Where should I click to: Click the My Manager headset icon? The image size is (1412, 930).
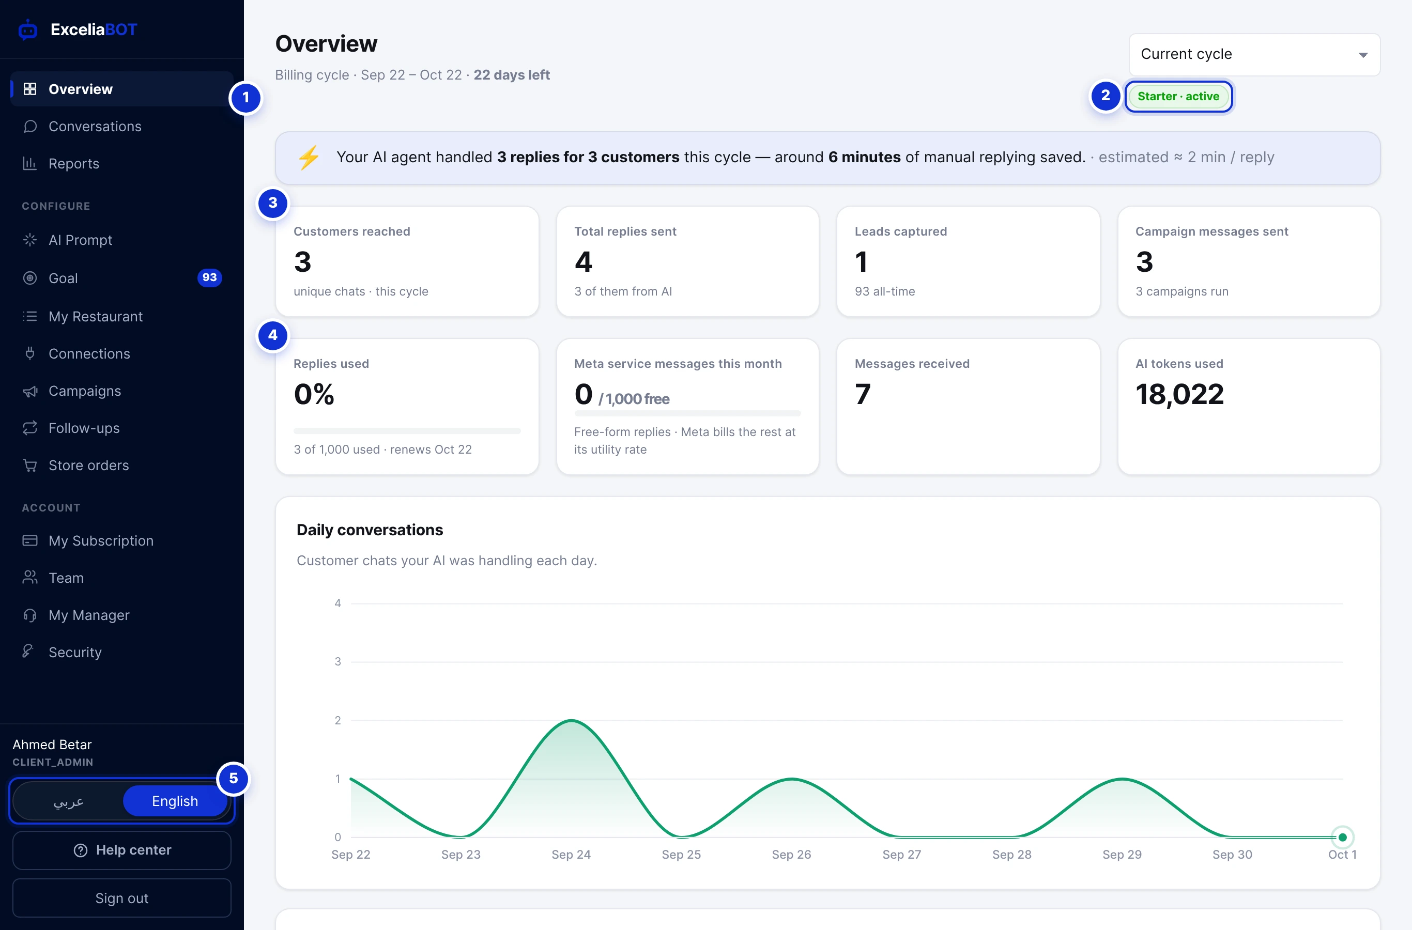[29, 615]
